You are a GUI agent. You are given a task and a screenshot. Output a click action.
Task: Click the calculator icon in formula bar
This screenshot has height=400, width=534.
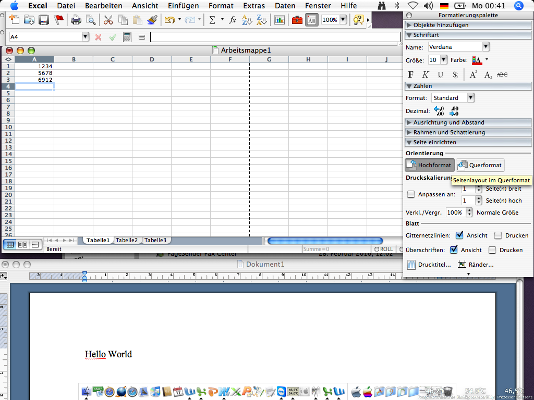(127, 37)
